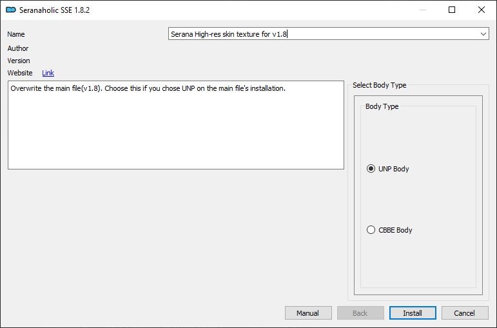Click the Version label
Viewport: 497px width, 328px height.
coord(19,61)
